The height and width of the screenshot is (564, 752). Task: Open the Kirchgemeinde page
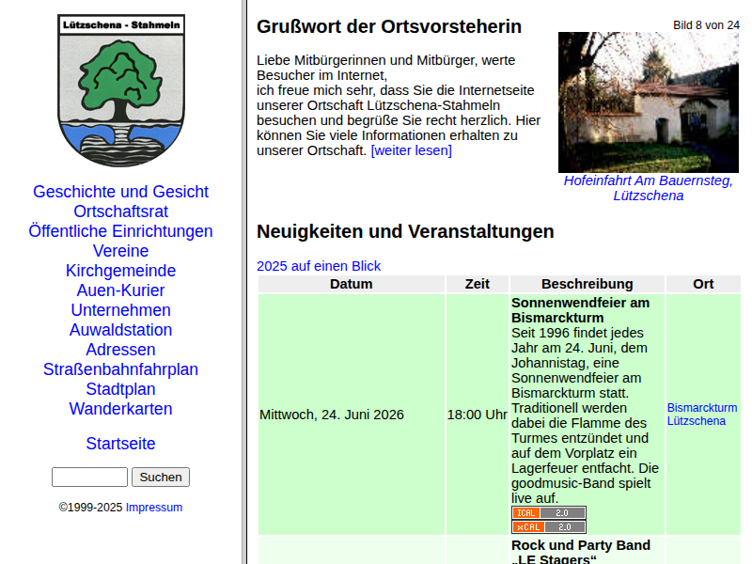(x=121, y=271)
